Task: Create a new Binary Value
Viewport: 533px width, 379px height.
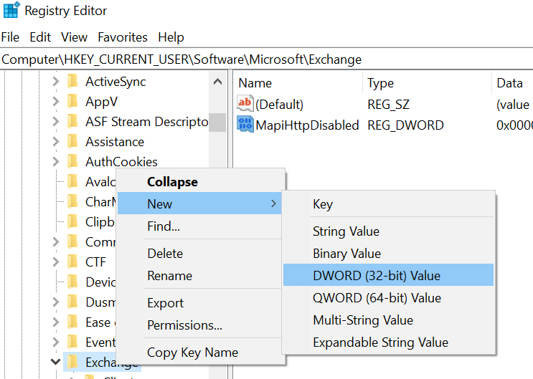Action: tap(388, 254)
